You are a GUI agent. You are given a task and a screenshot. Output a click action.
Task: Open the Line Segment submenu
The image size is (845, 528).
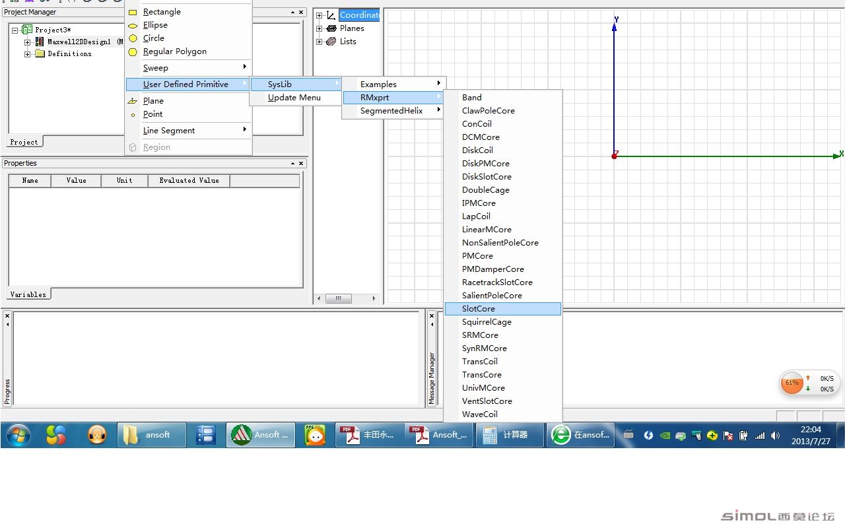pyautogui.click(x=188, y=131)
